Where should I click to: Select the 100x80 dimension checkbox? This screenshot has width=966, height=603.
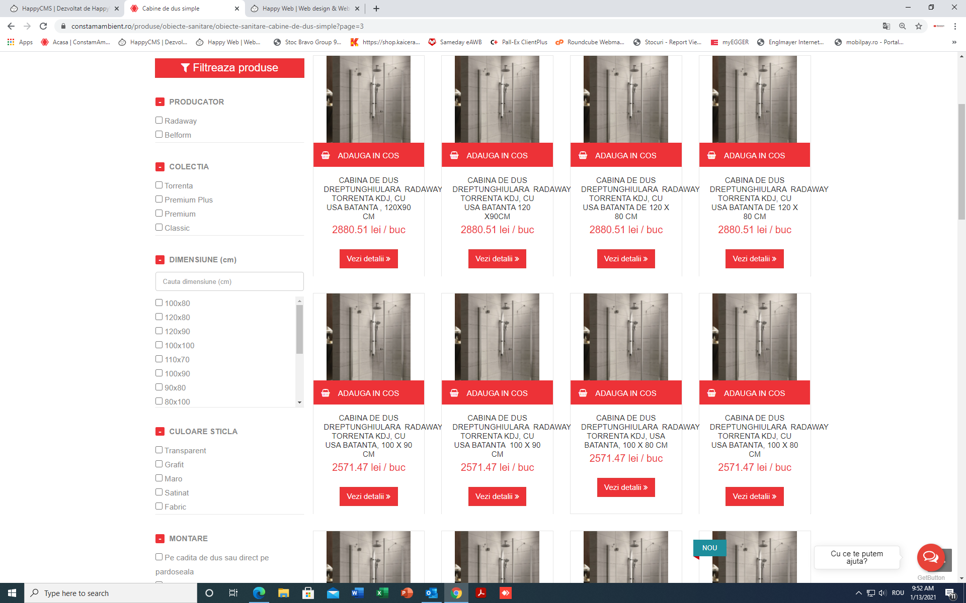point(159,303)
